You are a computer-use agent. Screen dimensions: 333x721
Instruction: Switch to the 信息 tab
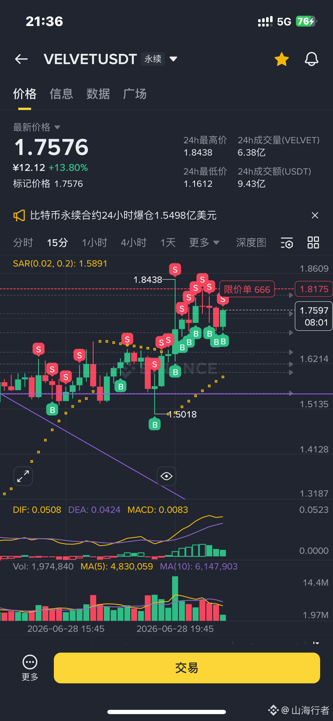61,94
